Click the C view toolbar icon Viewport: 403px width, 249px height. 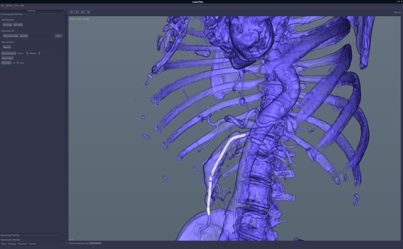pos(77,12)
